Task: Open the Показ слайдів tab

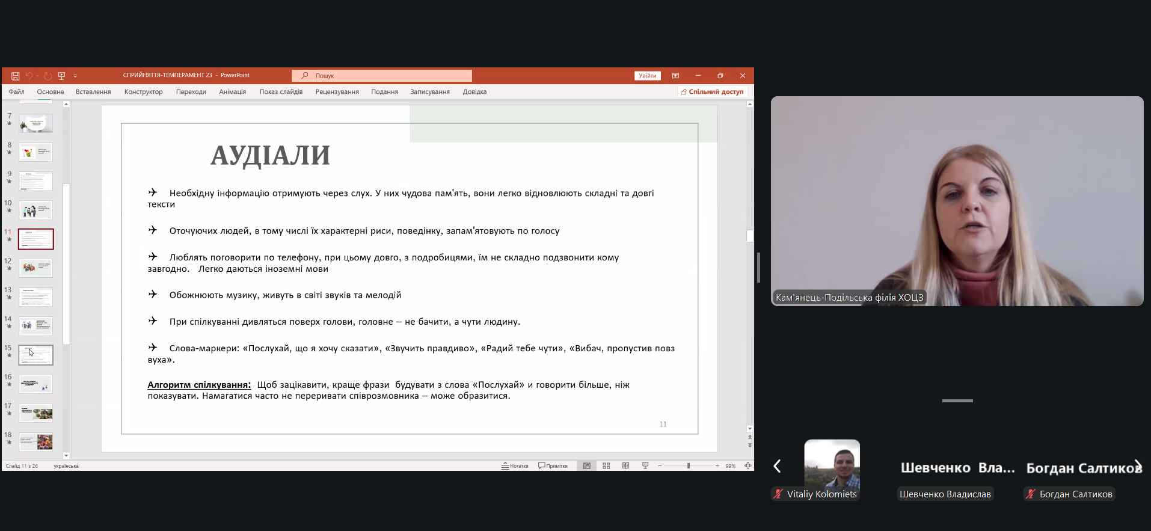Action: pyautogui.click(x=281, y=92)
